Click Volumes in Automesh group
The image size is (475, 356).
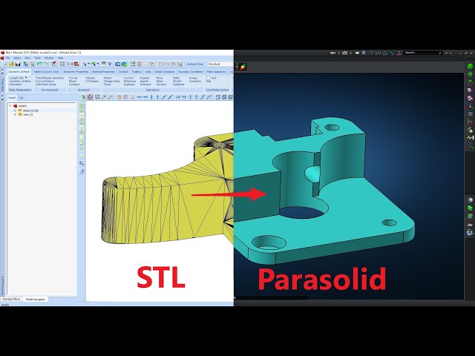click(90, 78)
